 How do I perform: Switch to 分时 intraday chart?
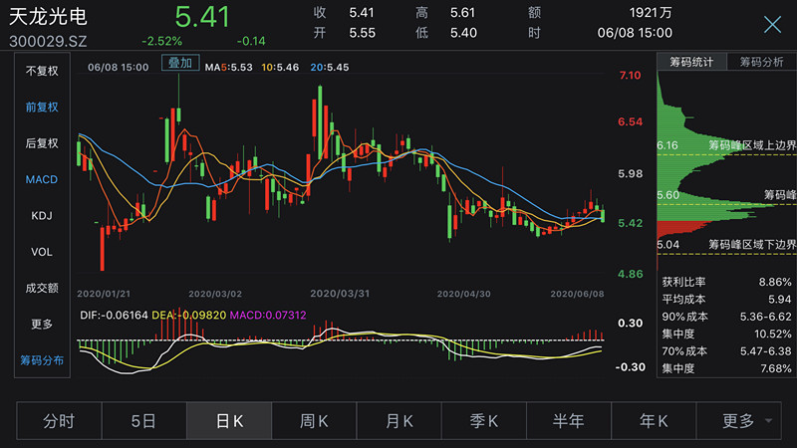click(x=59, y=420)
